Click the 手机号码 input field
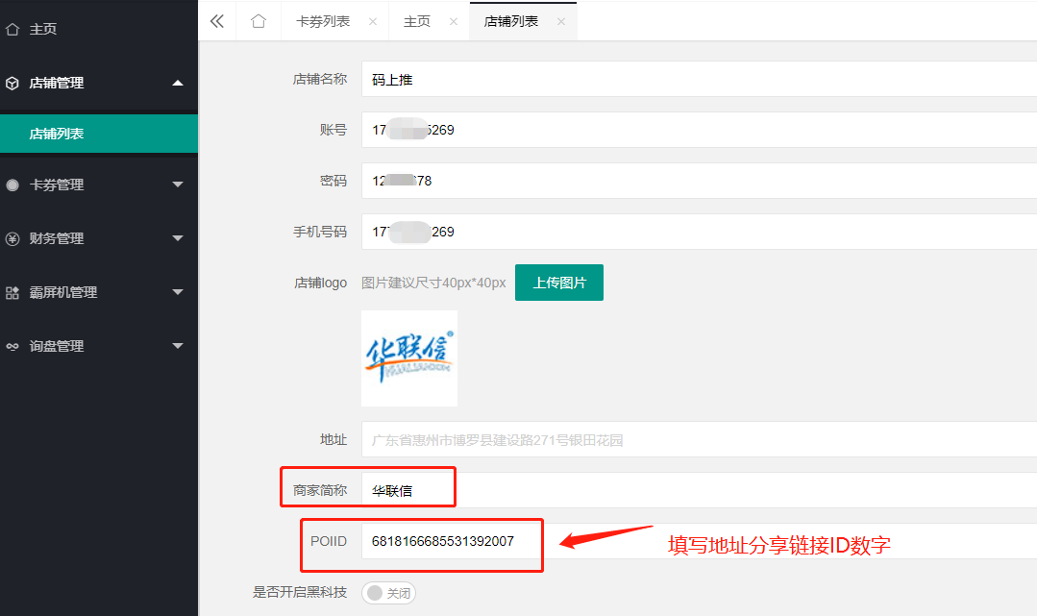Screen dimensions: 1037x616 (699, 232)
